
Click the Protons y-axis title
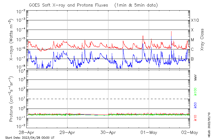pos(11,99)
